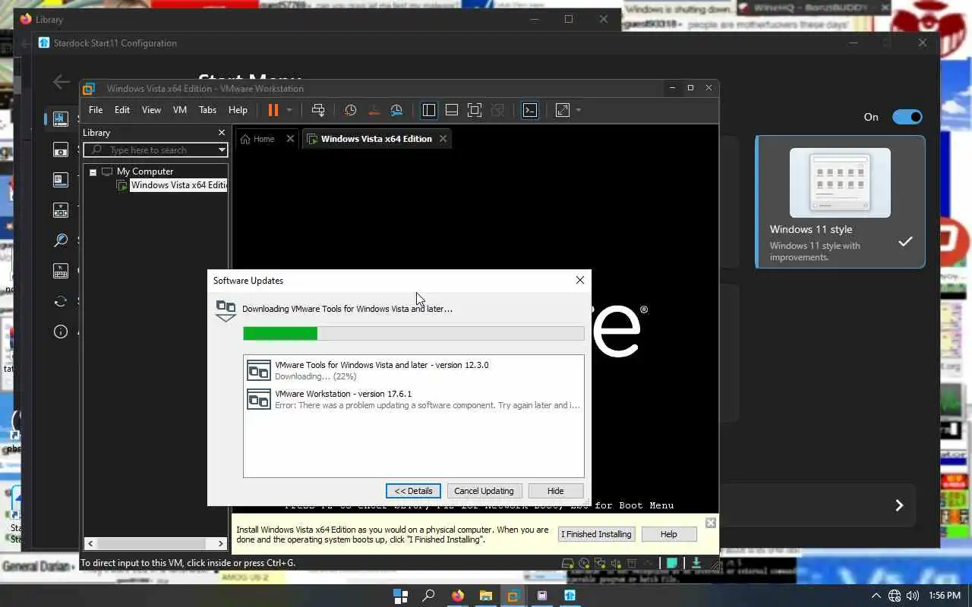The height and width of the screenshot is (607, 972).
Task: Click the revert to snapshot toolbar icon
Action: click(x=374, y=110)
